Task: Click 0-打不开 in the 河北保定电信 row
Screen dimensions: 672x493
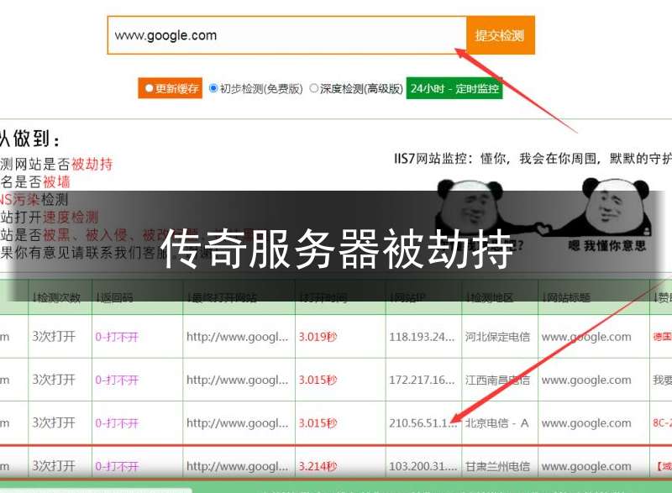Action: click(117, 337)
